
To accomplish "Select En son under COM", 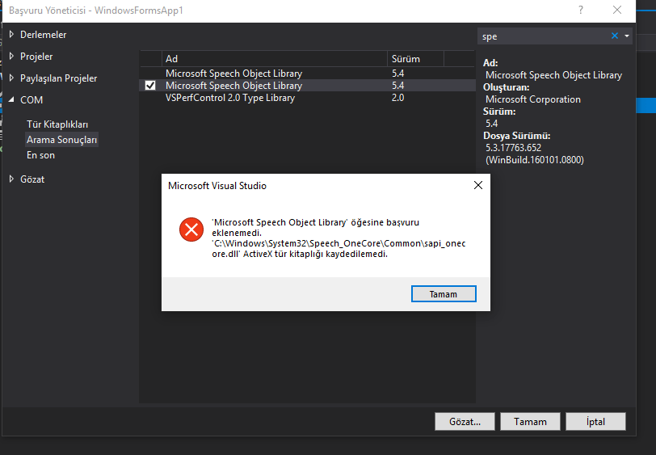I will 40,155.
